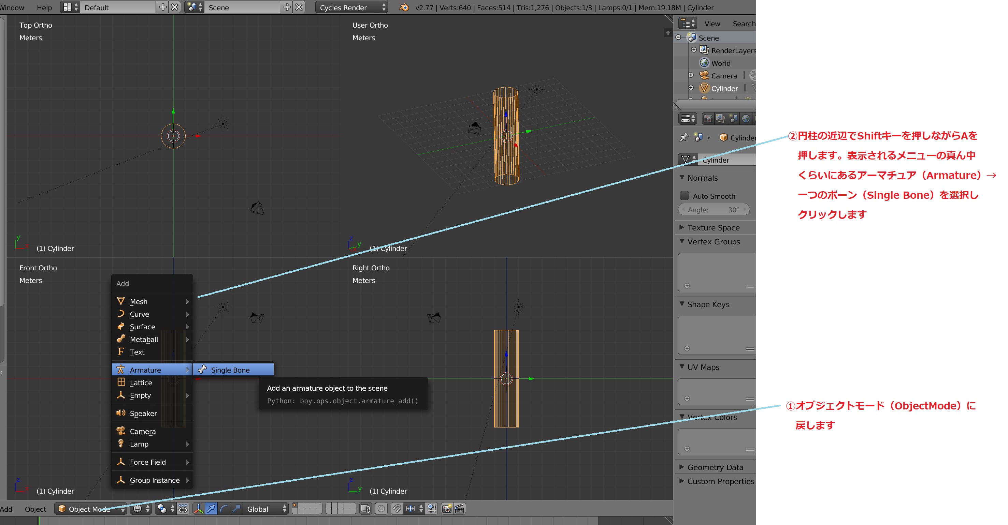Click the Metaball icon in Add menu
The width and height of the screenshot is (1008, 525).
(x=121, y=339)
